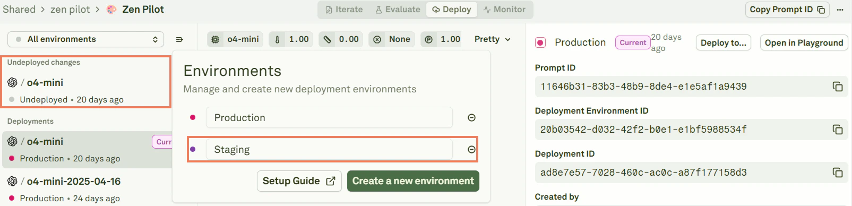The width and height of the screenshot is (852, 206).
Task: Click the Zen Pilot palette icon
Action: [111, 10]
